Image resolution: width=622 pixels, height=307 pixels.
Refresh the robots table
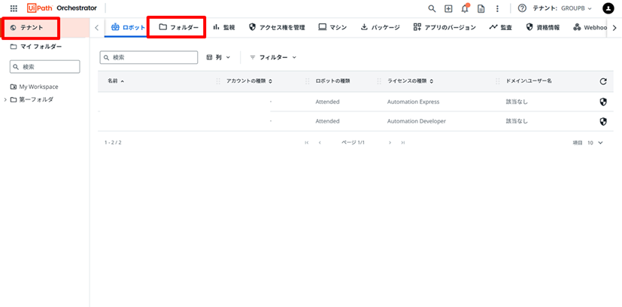603,81
